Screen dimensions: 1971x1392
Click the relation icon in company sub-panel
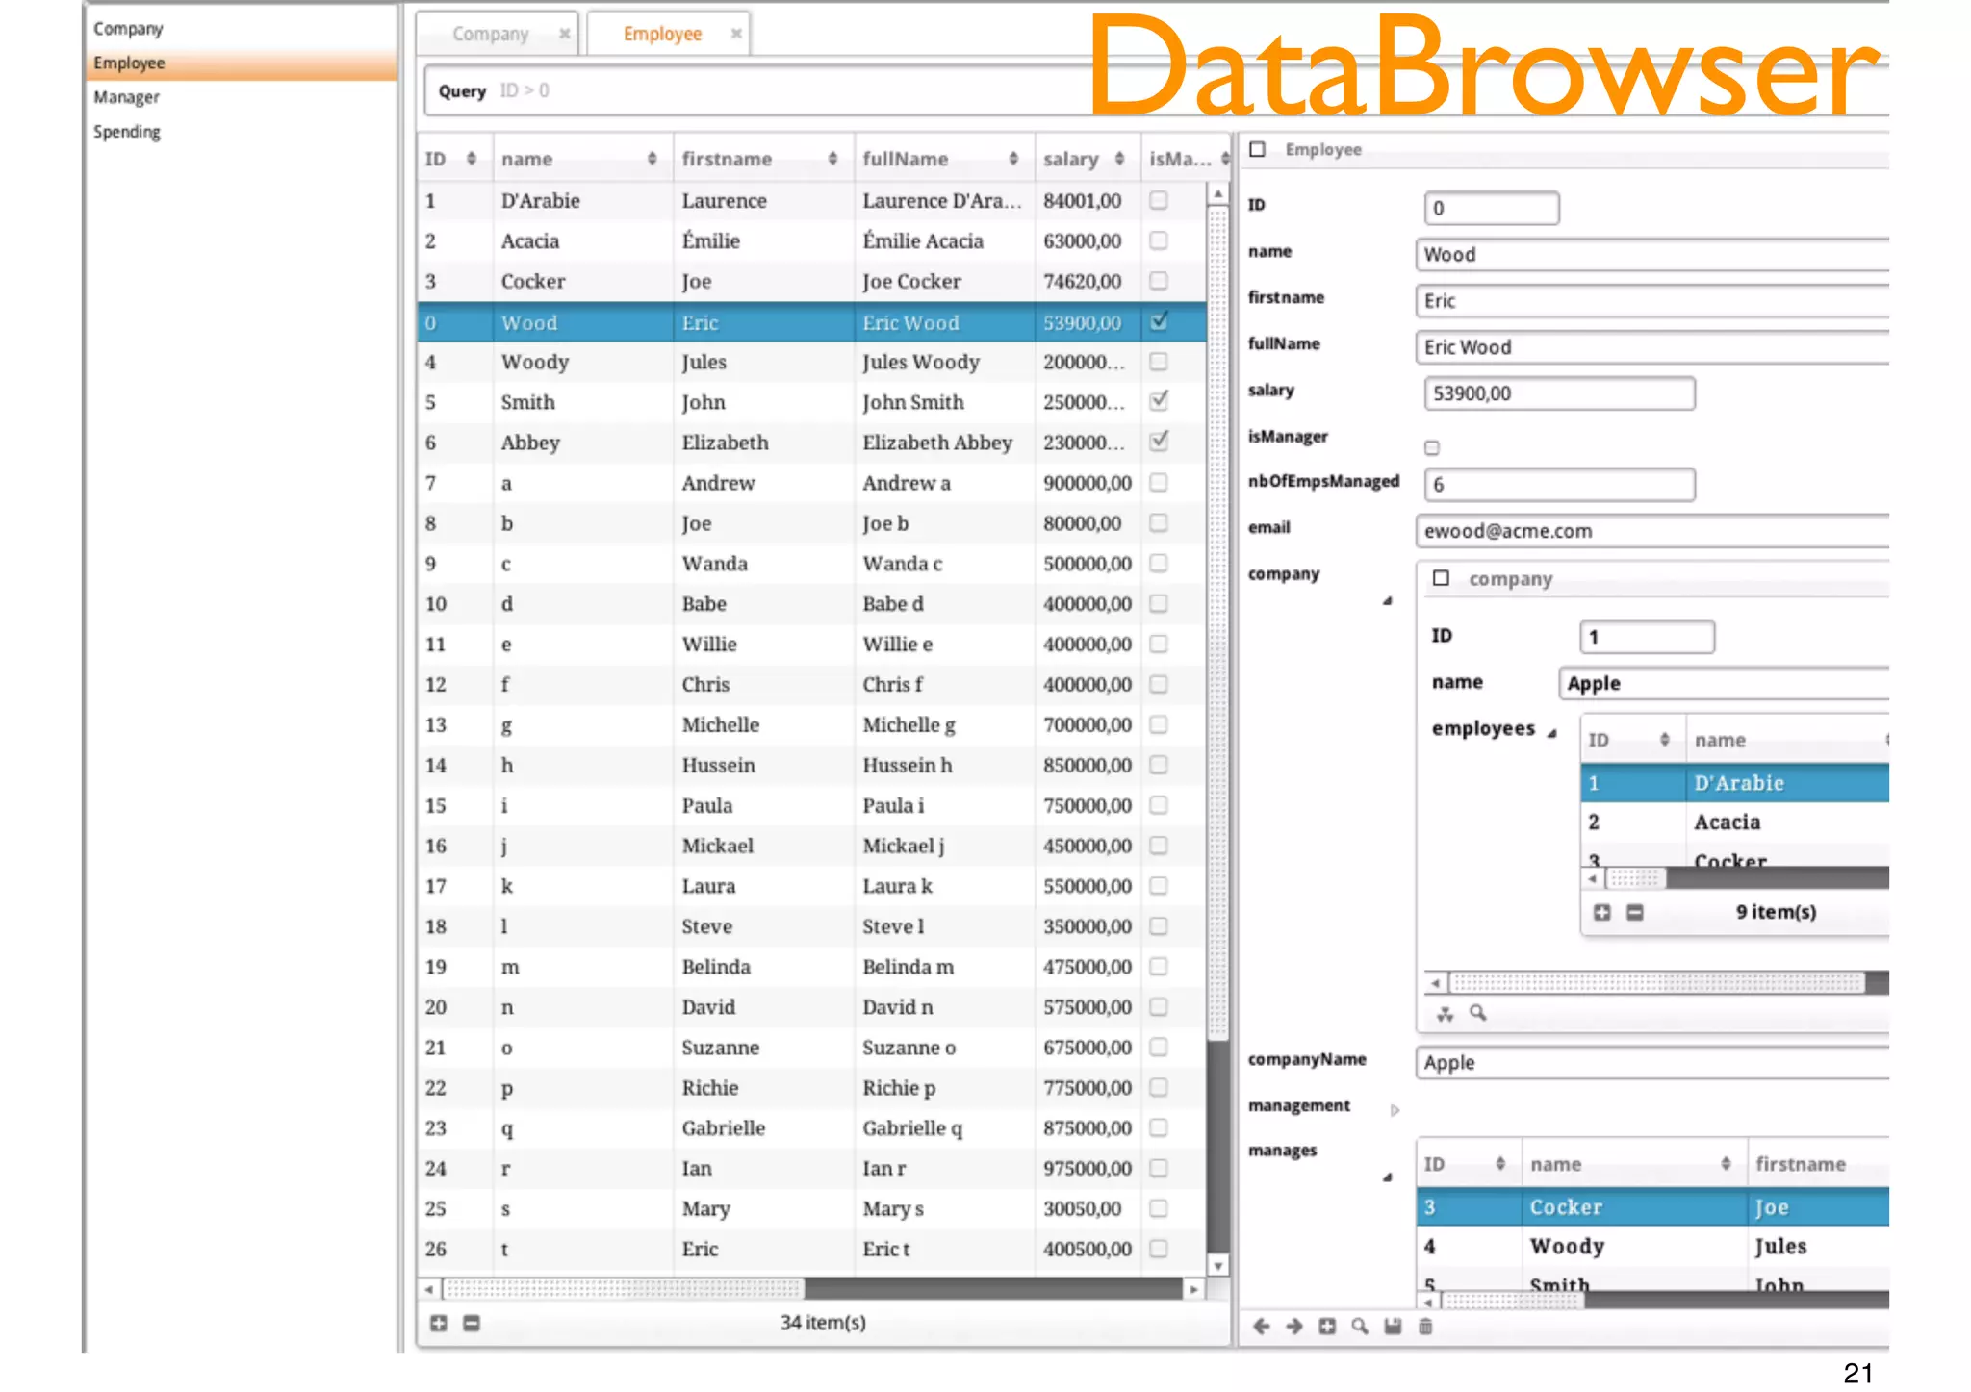coord(1446,1013)
